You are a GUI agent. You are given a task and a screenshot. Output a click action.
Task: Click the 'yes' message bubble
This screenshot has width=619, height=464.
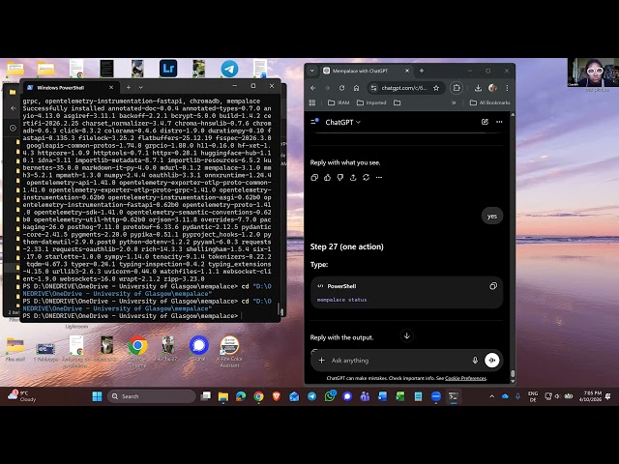[x=492, y=217]
